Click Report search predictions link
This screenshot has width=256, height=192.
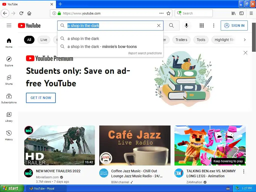[x=145, y=53]
